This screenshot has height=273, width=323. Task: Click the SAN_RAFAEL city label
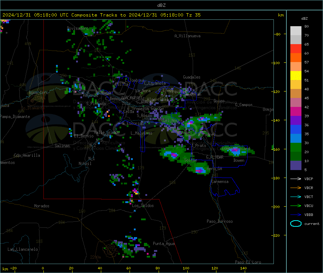pos(132,98)
